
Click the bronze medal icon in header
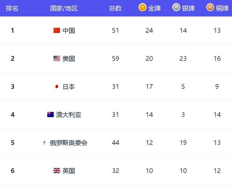[x=210, y=7]
